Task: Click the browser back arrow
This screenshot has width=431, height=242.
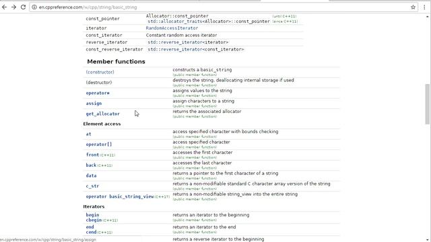Action: (5, 7)
